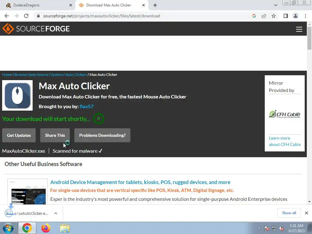The height and width of the screenshot is (234, 312).
Task: Click Show all downloads
Action: pyautogui.click(x=289, y=213)
